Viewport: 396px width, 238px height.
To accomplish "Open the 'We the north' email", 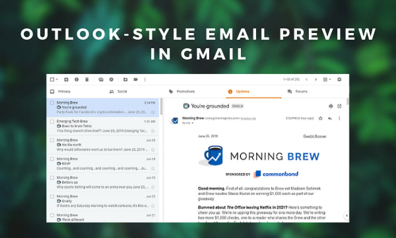I will (x=103, y=145).
